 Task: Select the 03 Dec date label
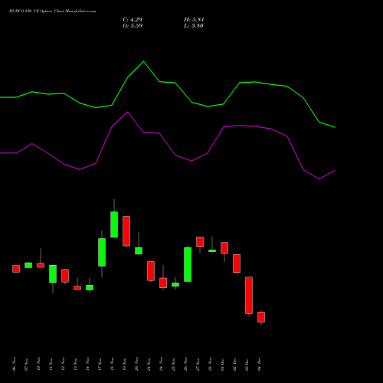coord(247,364)
